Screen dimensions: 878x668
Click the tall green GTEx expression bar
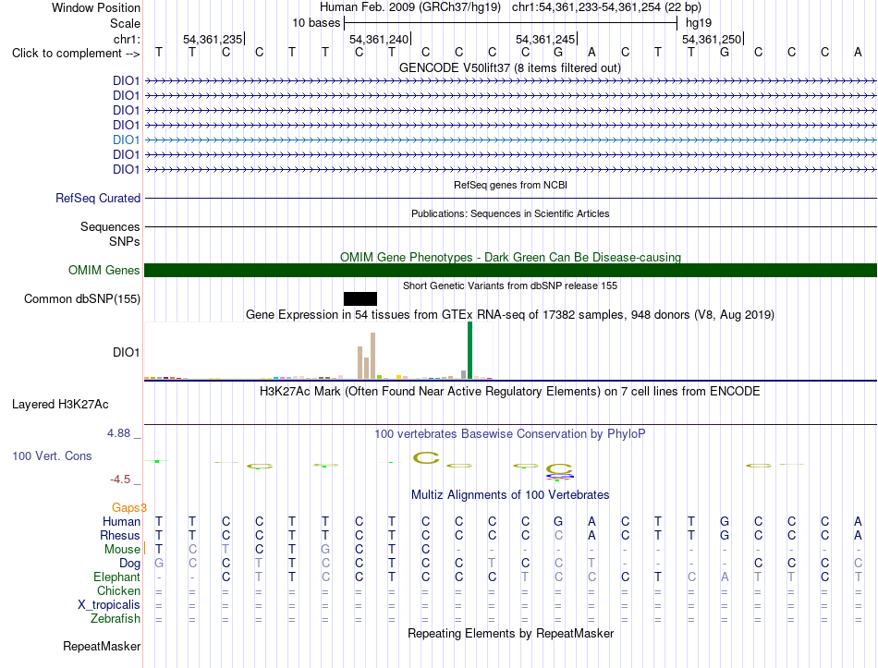(469, 350)
